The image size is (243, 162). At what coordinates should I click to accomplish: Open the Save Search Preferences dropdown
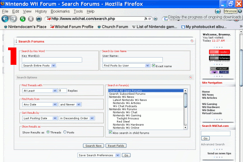[99, 155]
